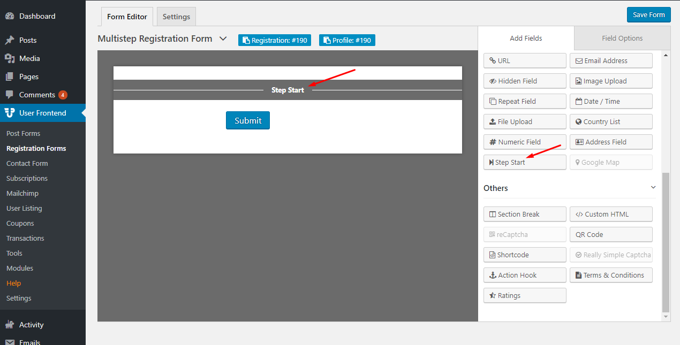Click the Multistep Registration Form title

click(155, 39)
